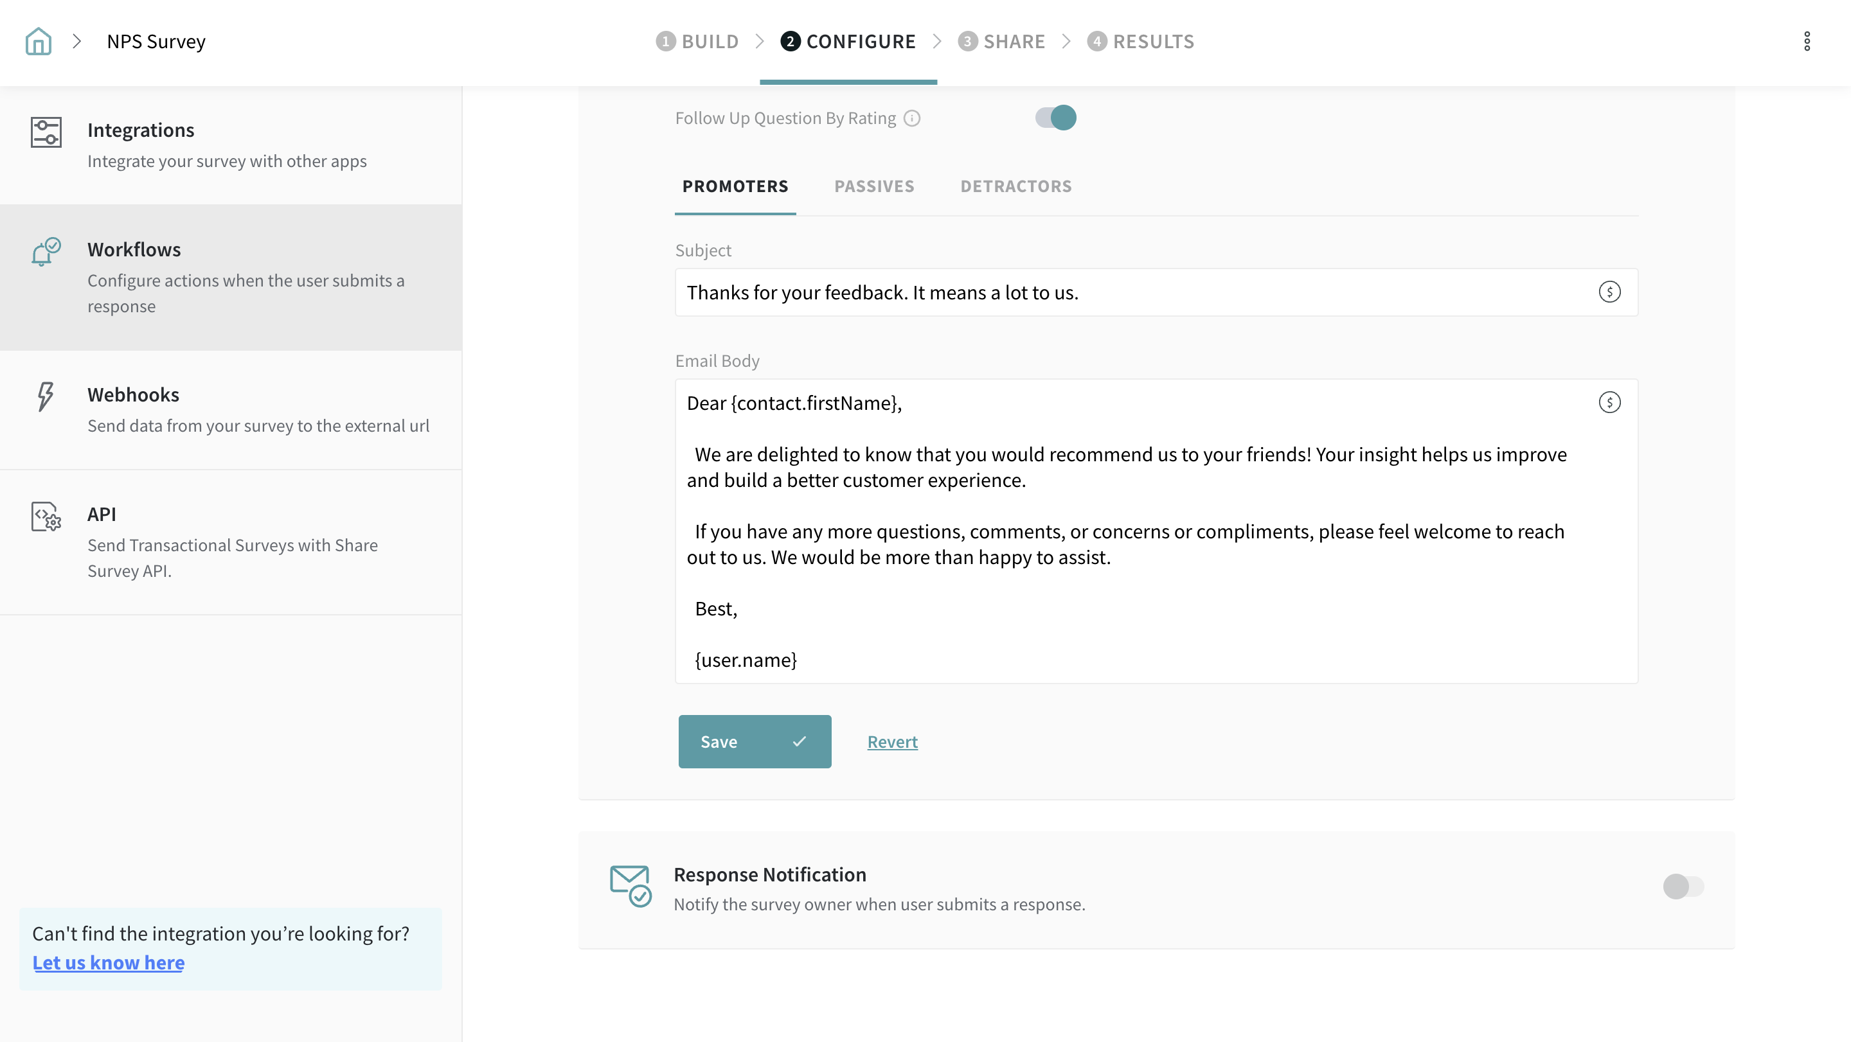The height and width of the screenshot is (1042, 1851).
Task: Switch to the Detractors tab
Action: pos(1015,186)
